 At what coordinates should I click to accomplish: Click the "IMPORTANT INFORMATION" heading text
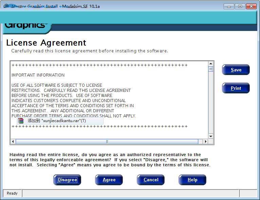pos(38,75)
